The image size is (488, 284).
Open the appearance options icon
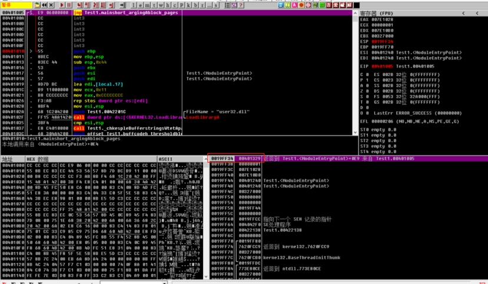coord(234,5)
